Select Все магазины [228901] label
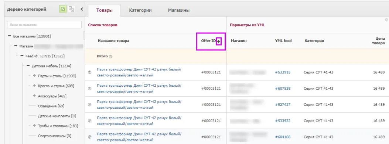Viewport: 389px width, 144px height. [32, 36]
